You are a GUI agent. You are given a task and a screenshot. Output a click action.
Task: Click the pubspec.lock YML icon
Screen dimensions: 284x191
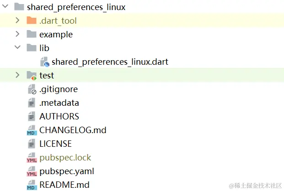(32, 158)
